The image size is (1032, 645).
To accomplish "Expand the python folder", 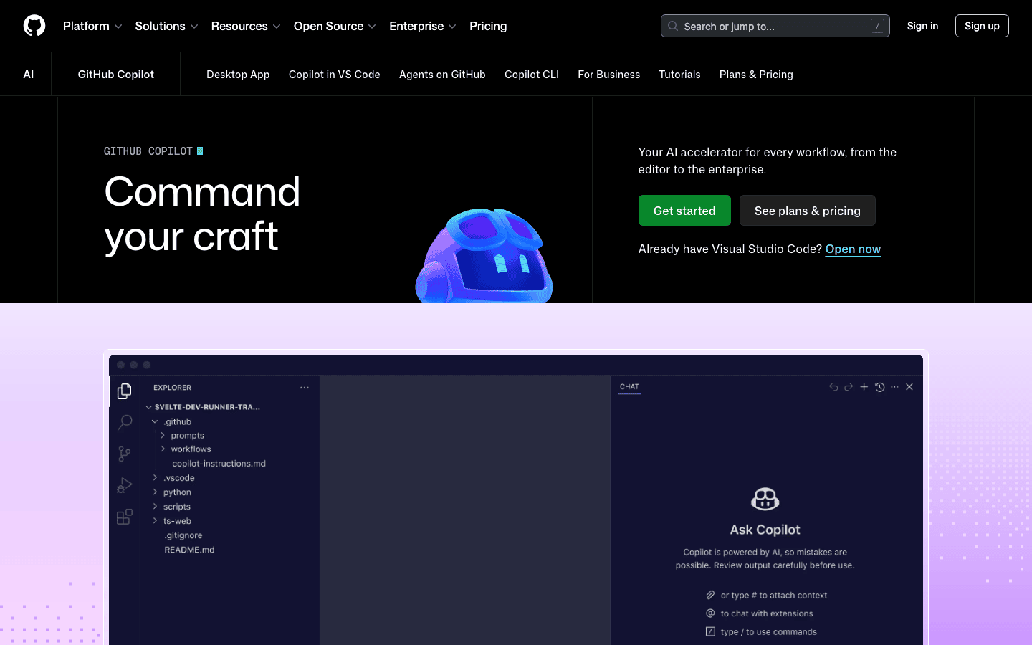I will point(155,492).
